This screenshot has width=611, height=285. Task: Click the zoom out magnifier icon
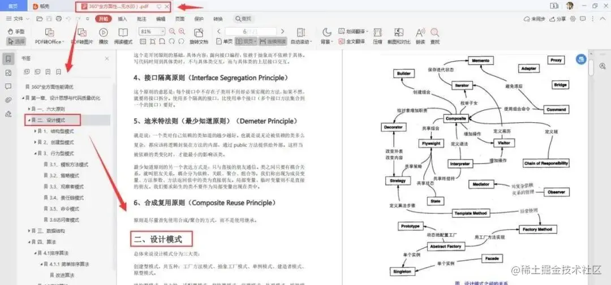tap(172, 32)
